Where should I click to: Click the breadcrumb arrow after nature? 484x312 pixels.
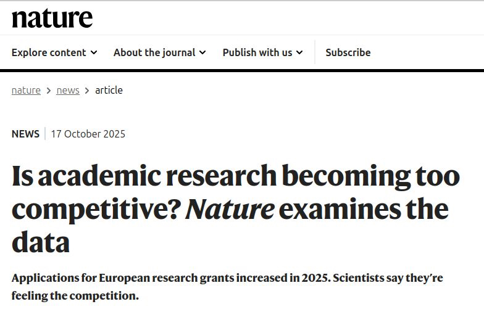48,90
